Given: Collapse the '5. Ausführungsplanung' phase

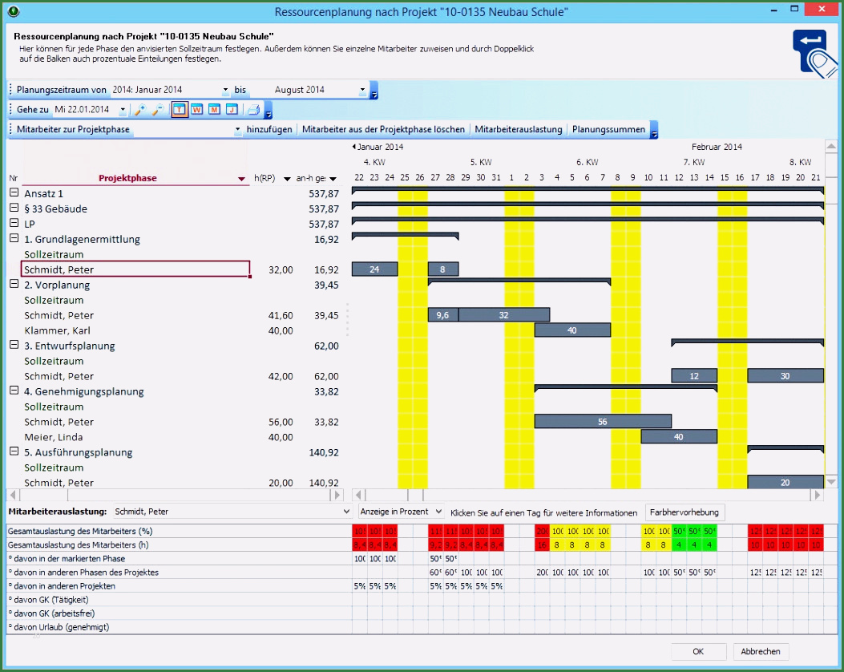Looking at the screenshot, I should [x=14, y=452].
